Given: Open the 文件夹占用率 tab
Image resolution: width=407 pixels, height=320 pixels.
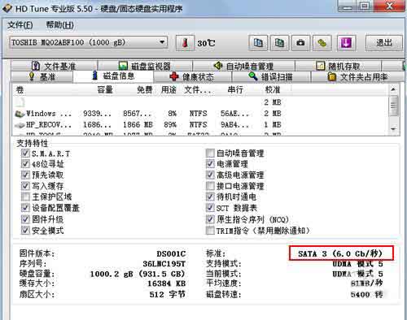Looking at the screenshot, I should [357, 77].
